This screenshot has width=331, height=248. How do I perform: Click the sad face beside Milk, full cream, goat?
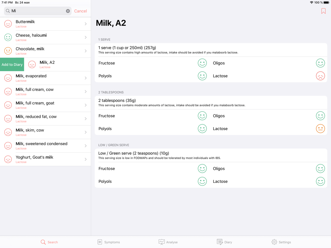[x=8, y=105]
